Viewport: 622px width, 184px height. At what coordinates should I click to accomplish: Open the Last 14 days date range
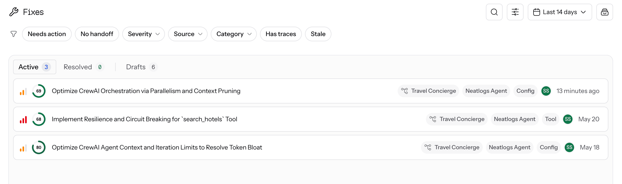click(560, 12)
